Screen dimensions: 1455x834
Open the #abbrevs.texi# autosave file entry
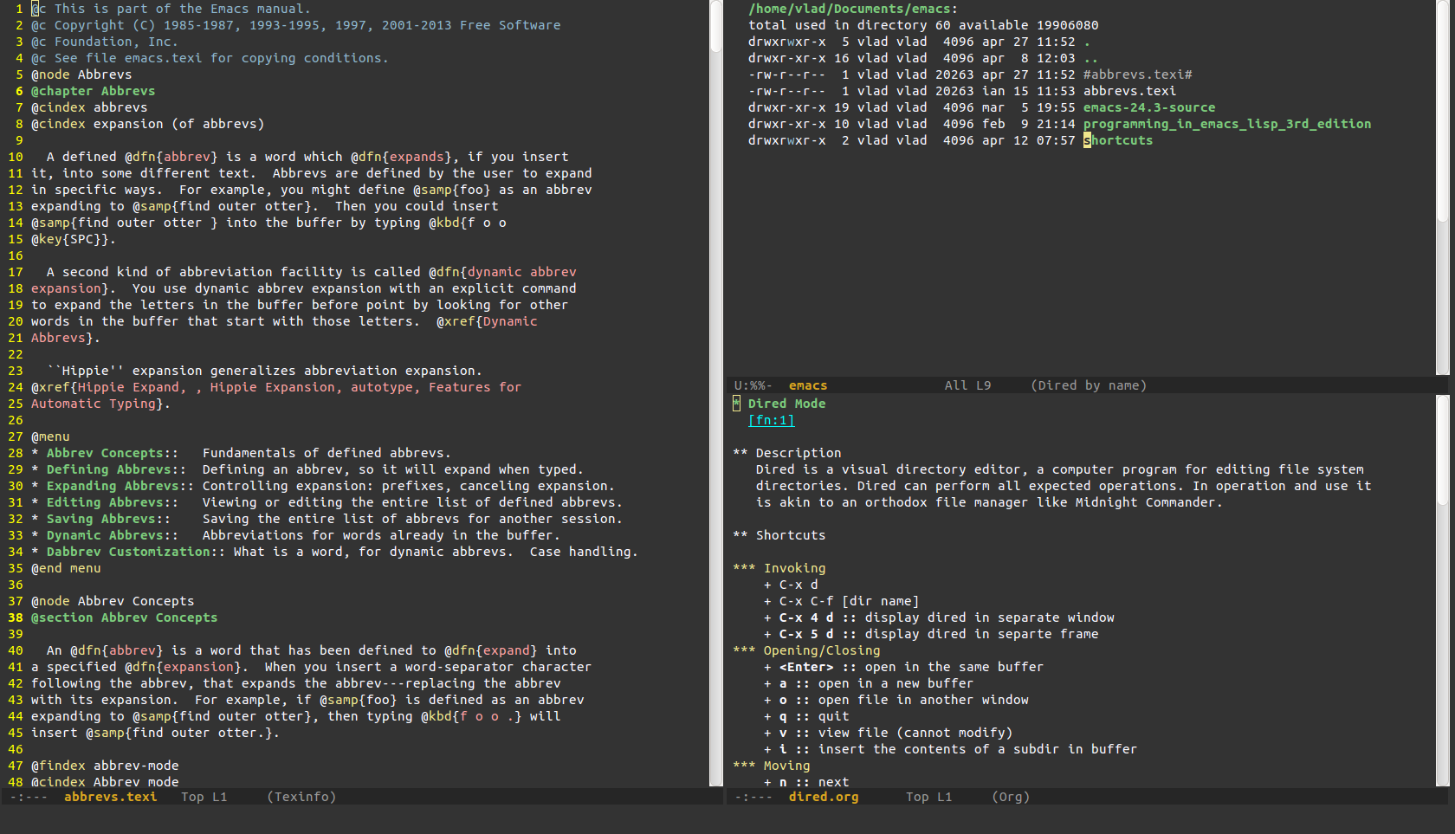1137,74
